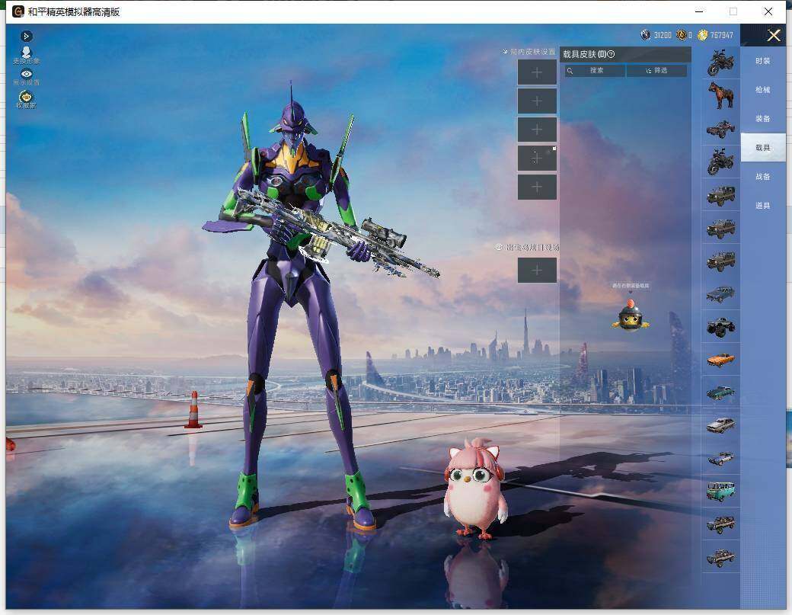
Task: Select the motorcycle thumbnail above the horse
Action: 720,62
